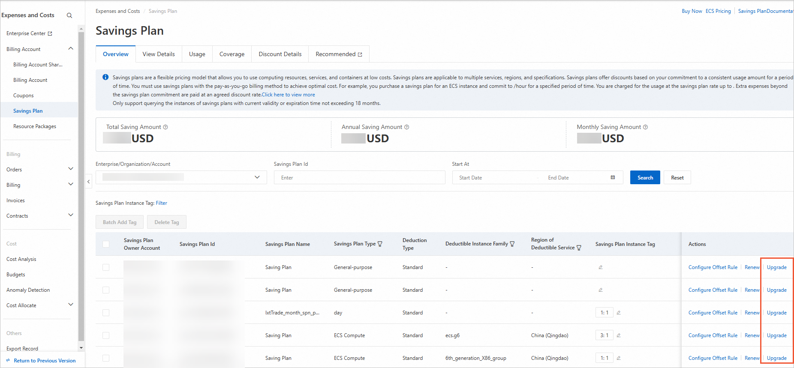The height and width of the screenshot is (368, 794).
Task: Open Resource Packages in sidebar
Action: pyautogui.click(x=35, y=126)
